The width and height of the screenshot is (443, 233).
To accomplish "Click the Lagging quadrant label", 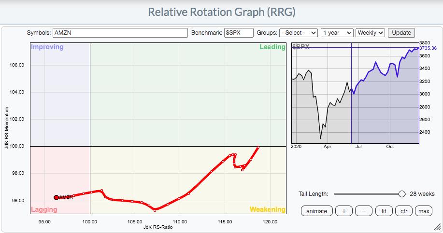I will click(44, 209).
